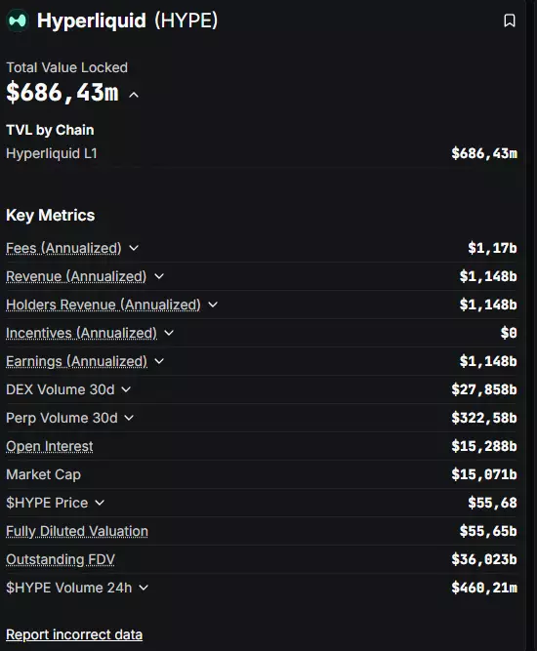Expand the Earnings (Annualized) chevron
537x651 pixels.
[x=159, y=361]
